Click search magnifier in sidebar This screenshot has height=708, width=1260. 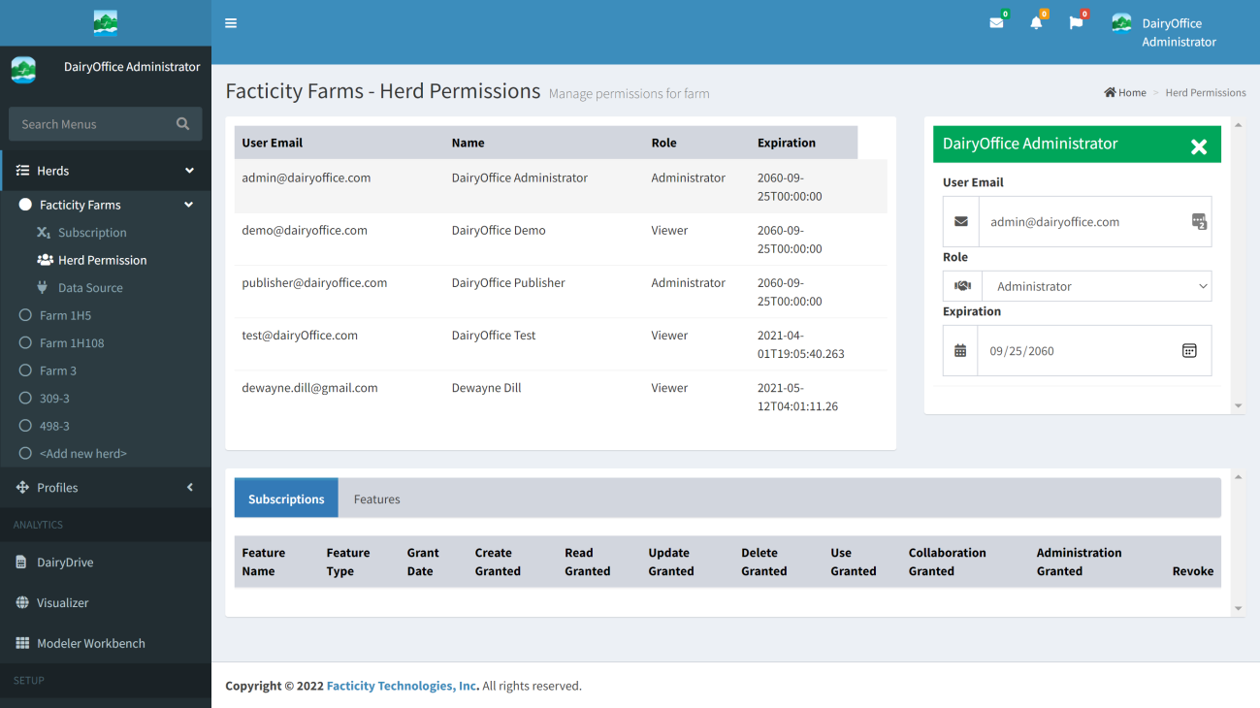click(x=182, y=124)
